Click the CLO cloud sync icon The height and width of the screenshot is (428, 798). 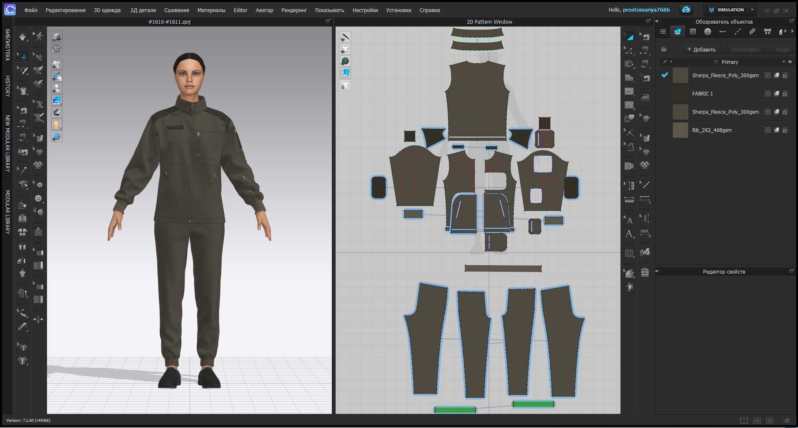tap(686, 10)
